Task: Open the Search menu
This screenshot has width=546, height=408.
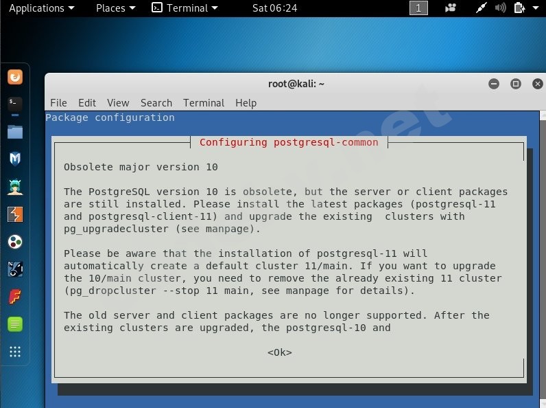Action: pos(156,103)
